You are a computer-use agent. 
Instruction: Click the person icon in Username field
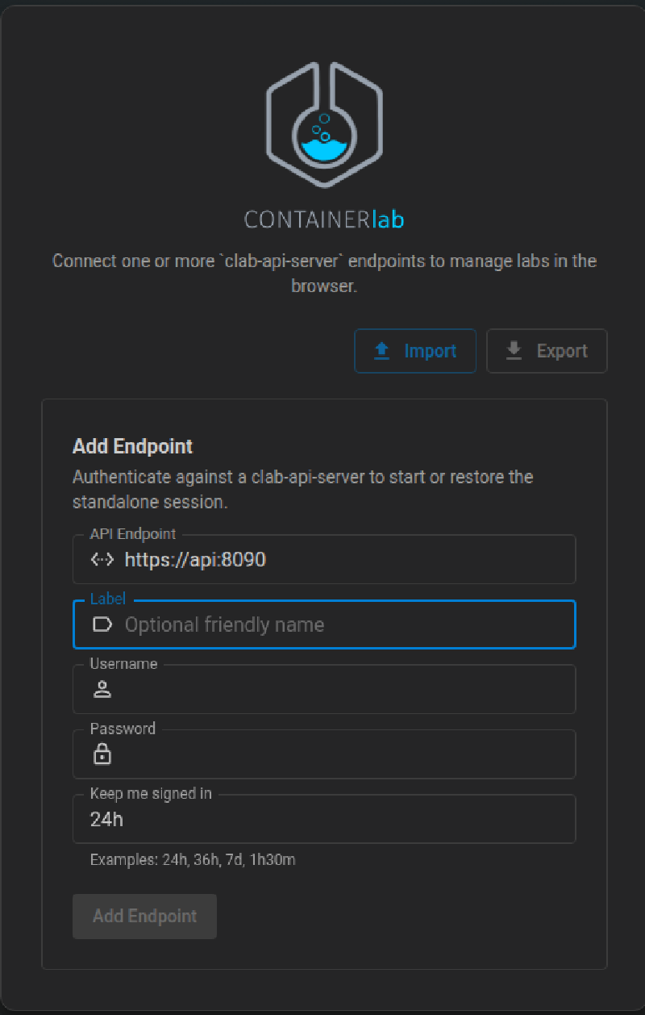(102, 689)
